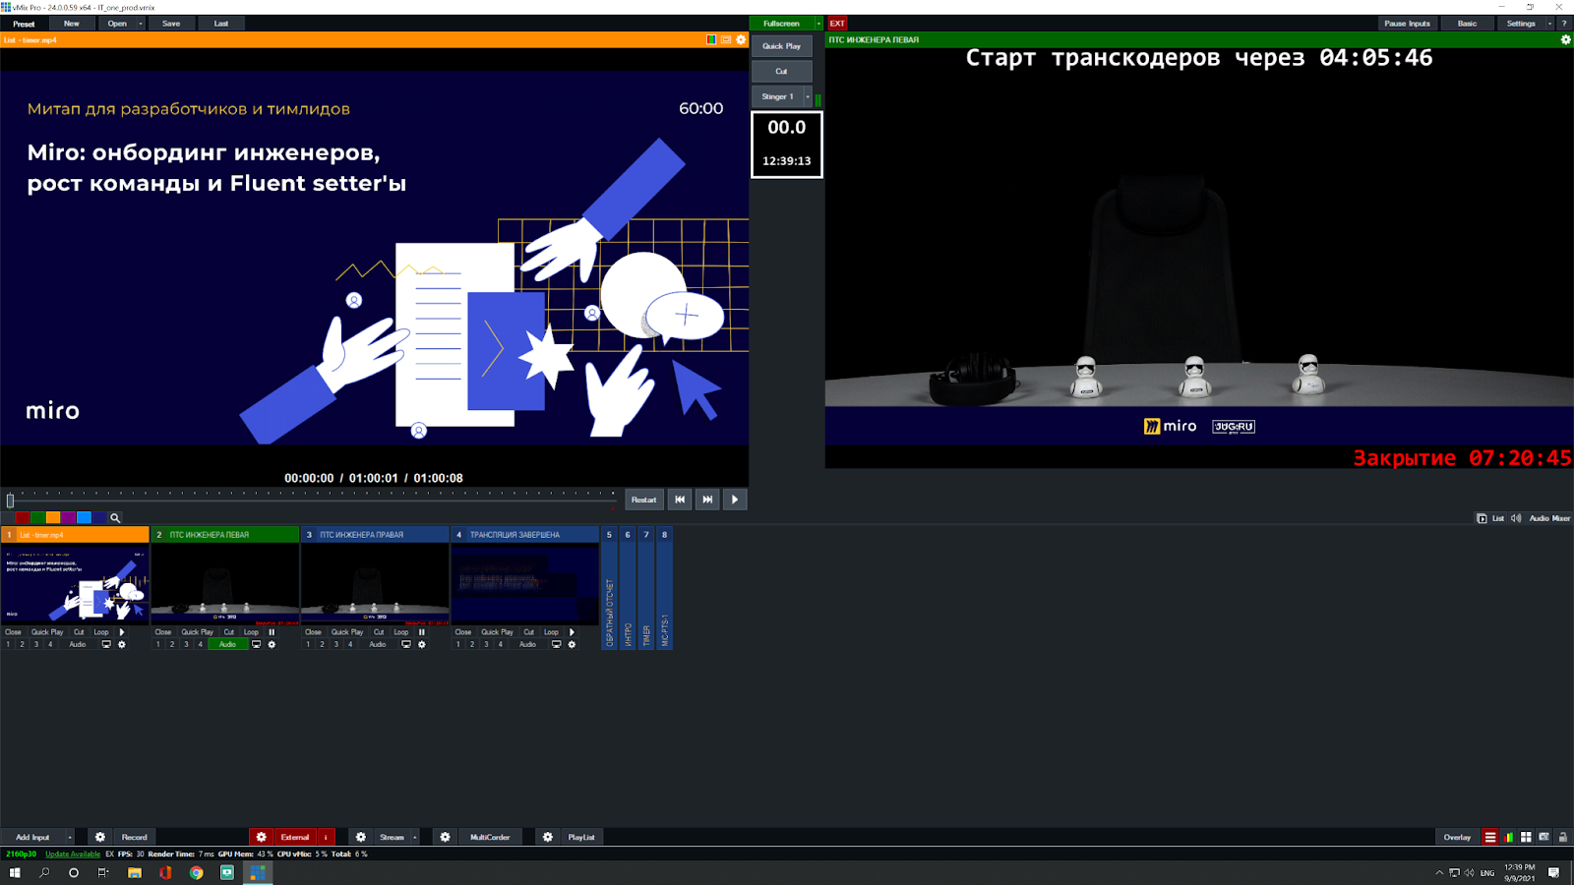Click the ПТС ИНЖЕНЕРА ПРАВАЯ input thumbnail
Image resolution: width=1574 pixels, height=885 pixels.
coord(375,583)
